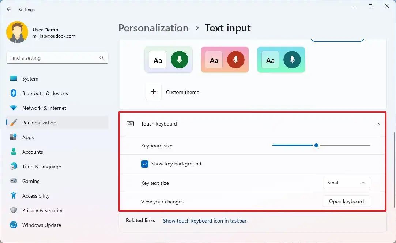Click the Bluetooth & devices icon

14,93
